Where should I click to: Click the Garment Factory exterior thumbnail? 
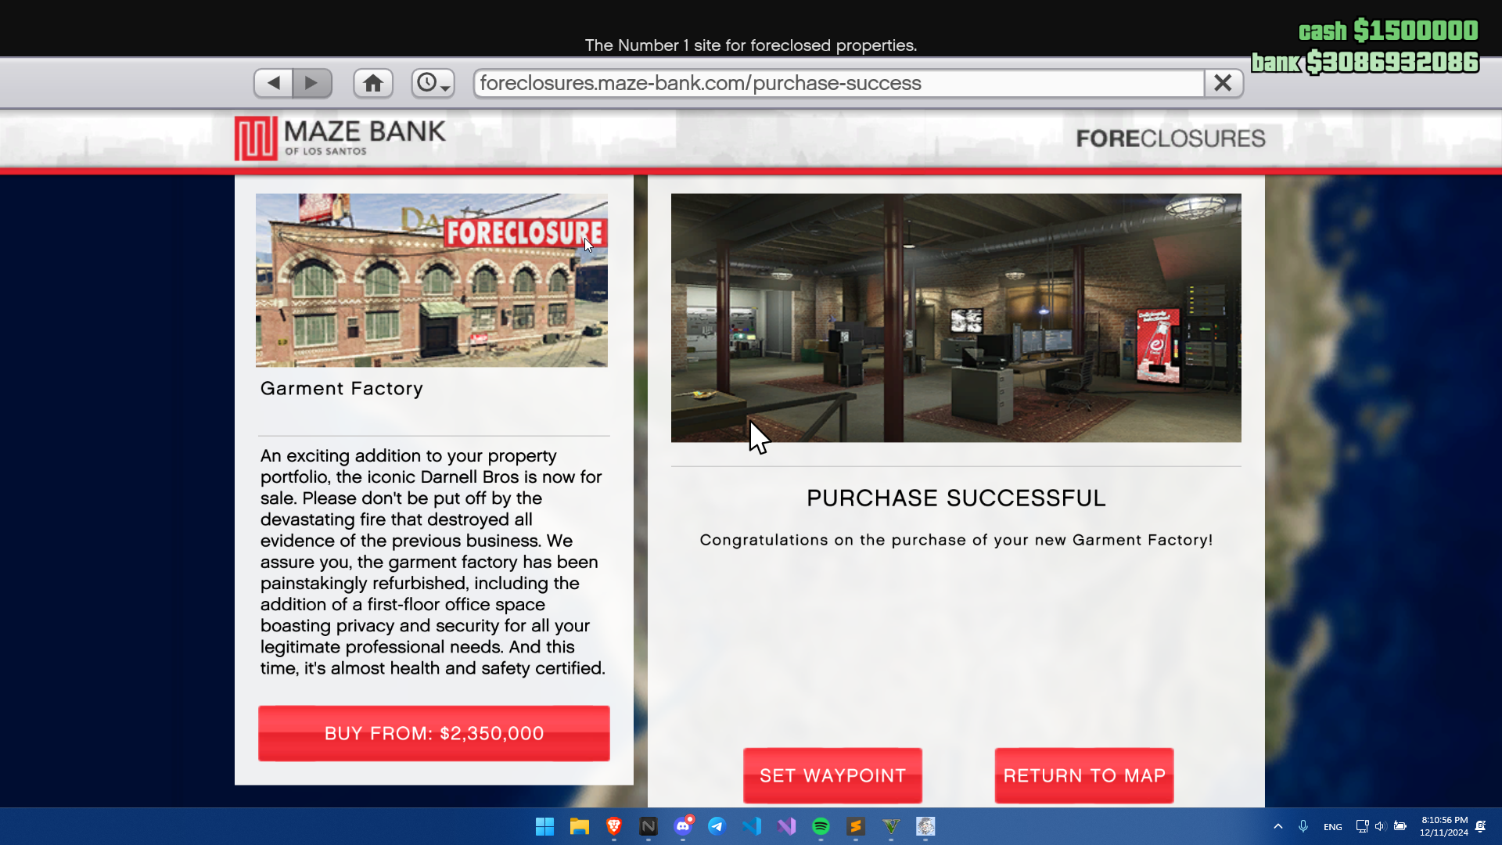[433, 281]
